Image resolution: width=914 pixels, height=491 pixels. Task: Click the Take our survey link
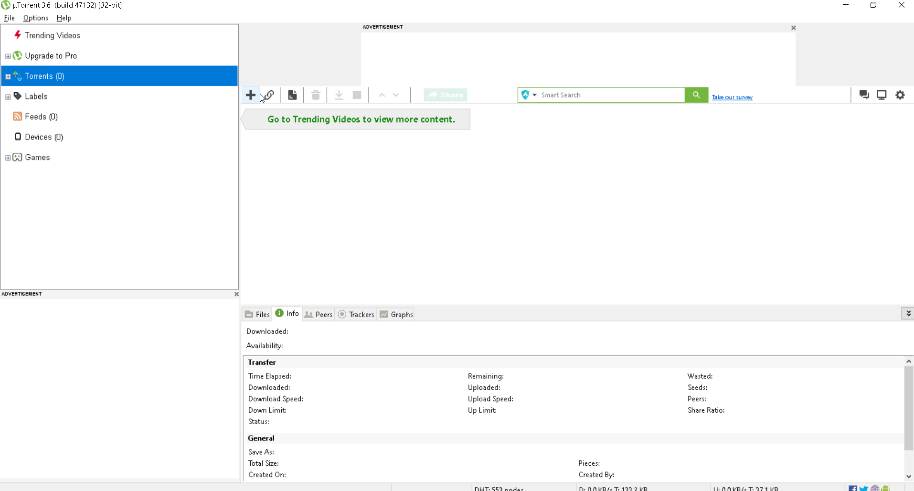pyautogui.click(x=732, y=97)
